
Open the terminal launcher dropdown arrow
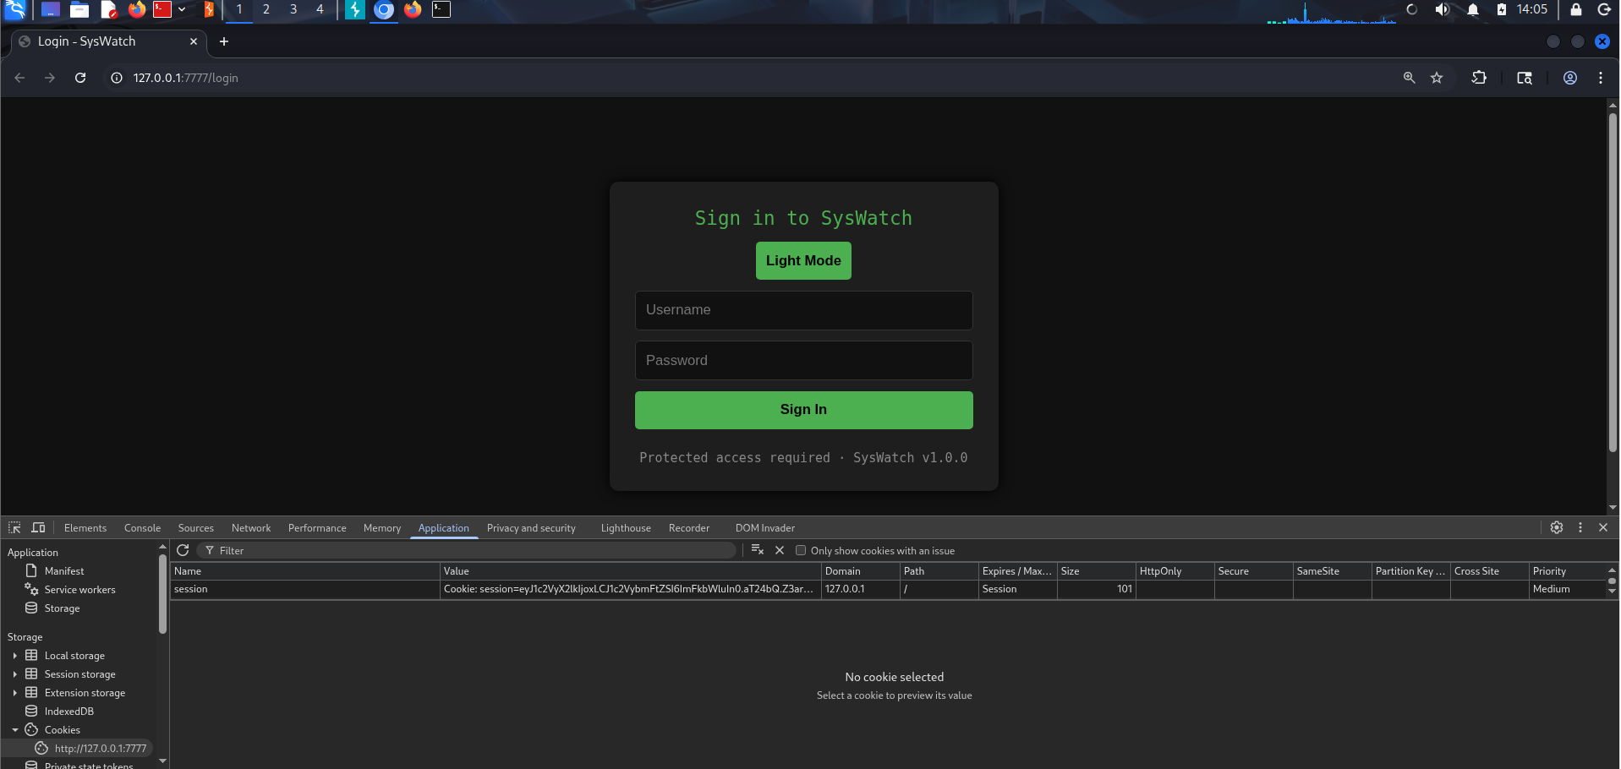[x=182, y=10]
